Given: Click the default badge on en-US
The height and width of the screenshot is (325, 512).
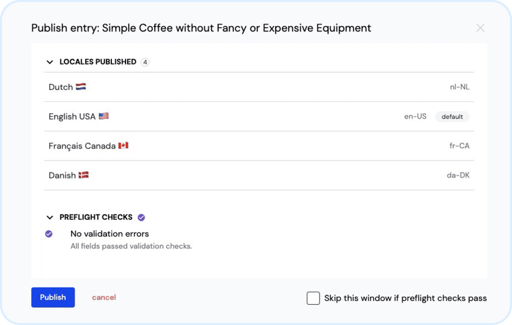Looking at the screenshot, I should click(452, 117).
